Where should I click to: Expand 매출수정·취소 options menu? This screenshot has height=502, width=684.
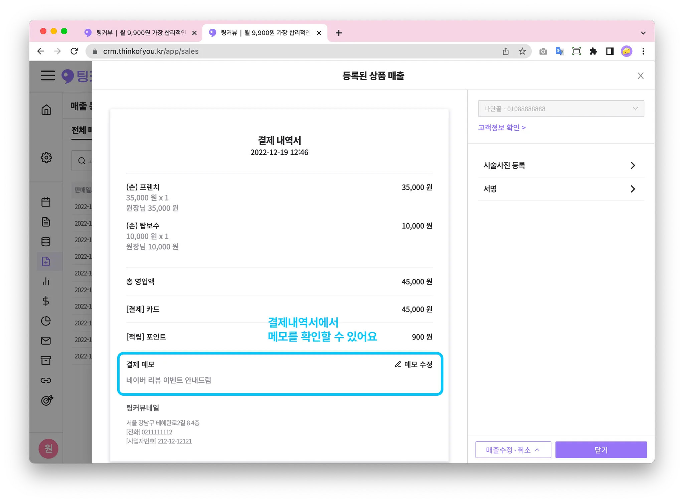(x=513, y=450)
